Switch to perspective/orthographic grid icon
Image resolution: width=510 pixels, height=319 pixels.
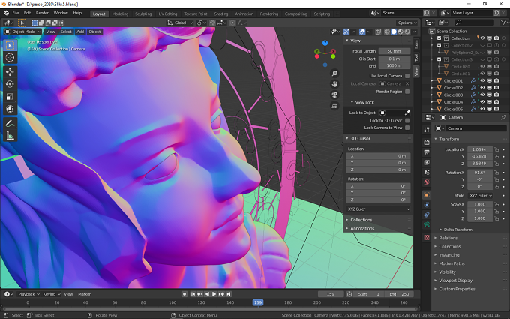point(334,106)
